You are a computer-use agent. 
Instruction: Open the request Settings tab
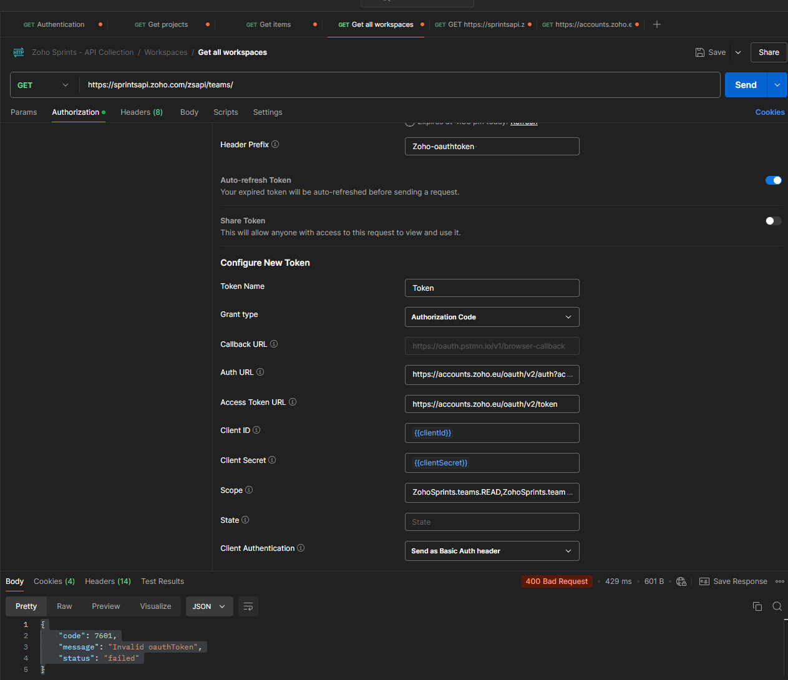coord(268,112)
